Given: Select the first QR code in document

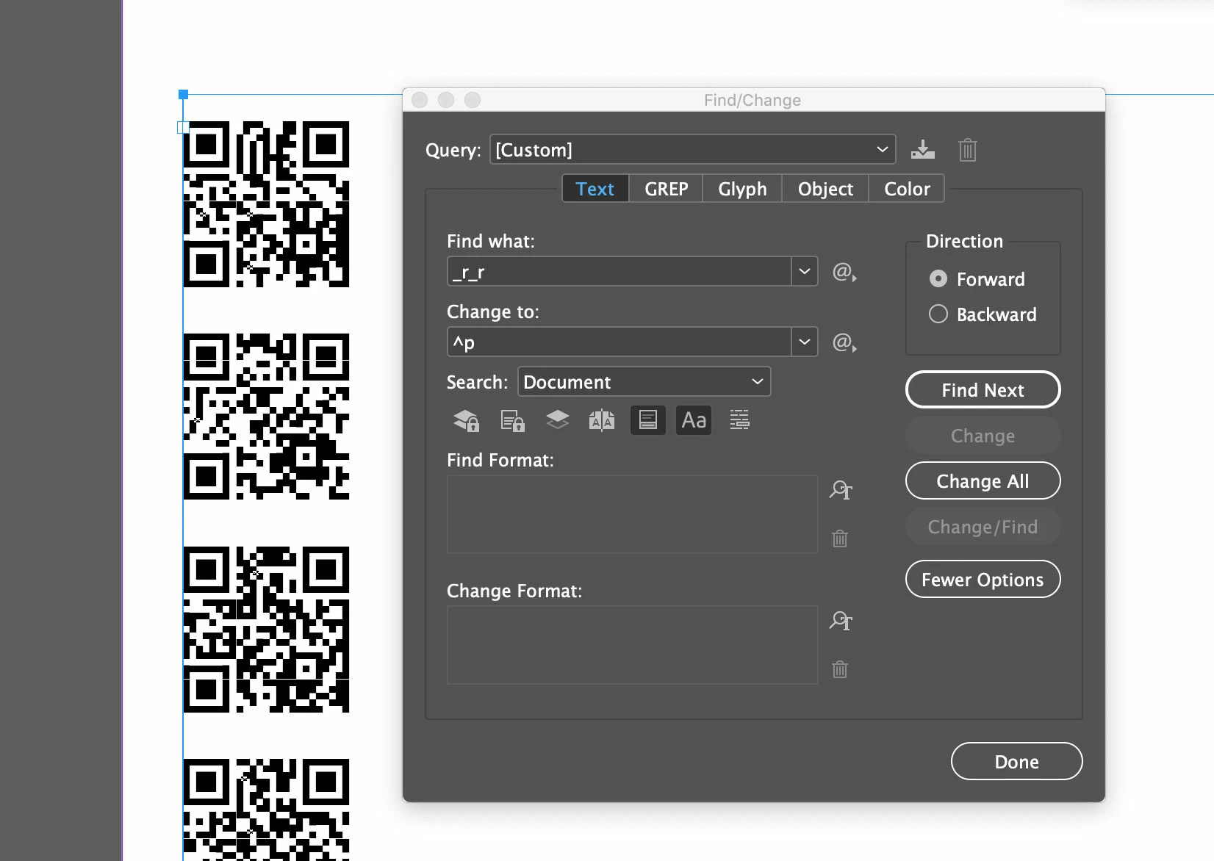Looking at the screenshot, I should pyautogui.click(x=266, y=204).
